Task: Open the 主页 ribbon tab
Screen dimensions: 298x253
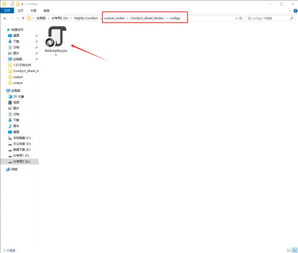Action: (20, 11)
